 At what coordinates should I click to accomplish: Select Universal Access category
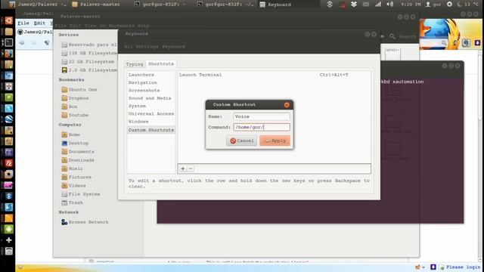(x=150, y=114)
